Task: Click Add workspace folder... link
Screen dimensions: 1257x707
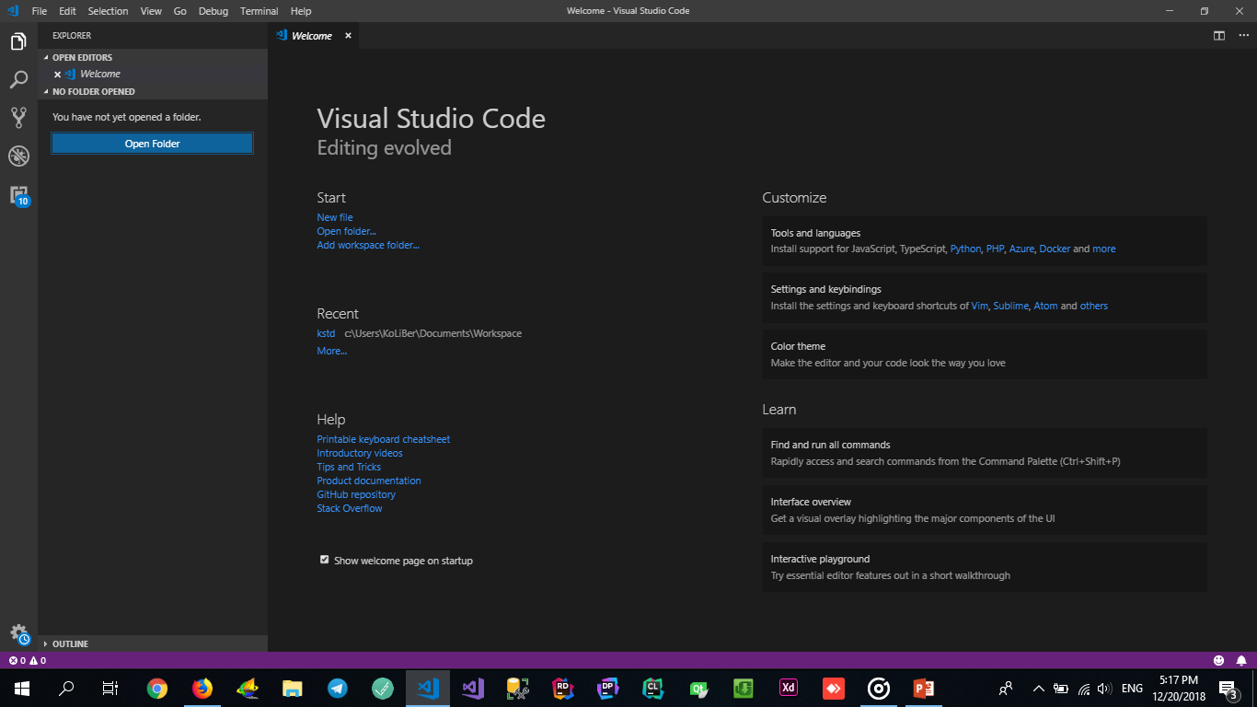Action: coord(368,245)
